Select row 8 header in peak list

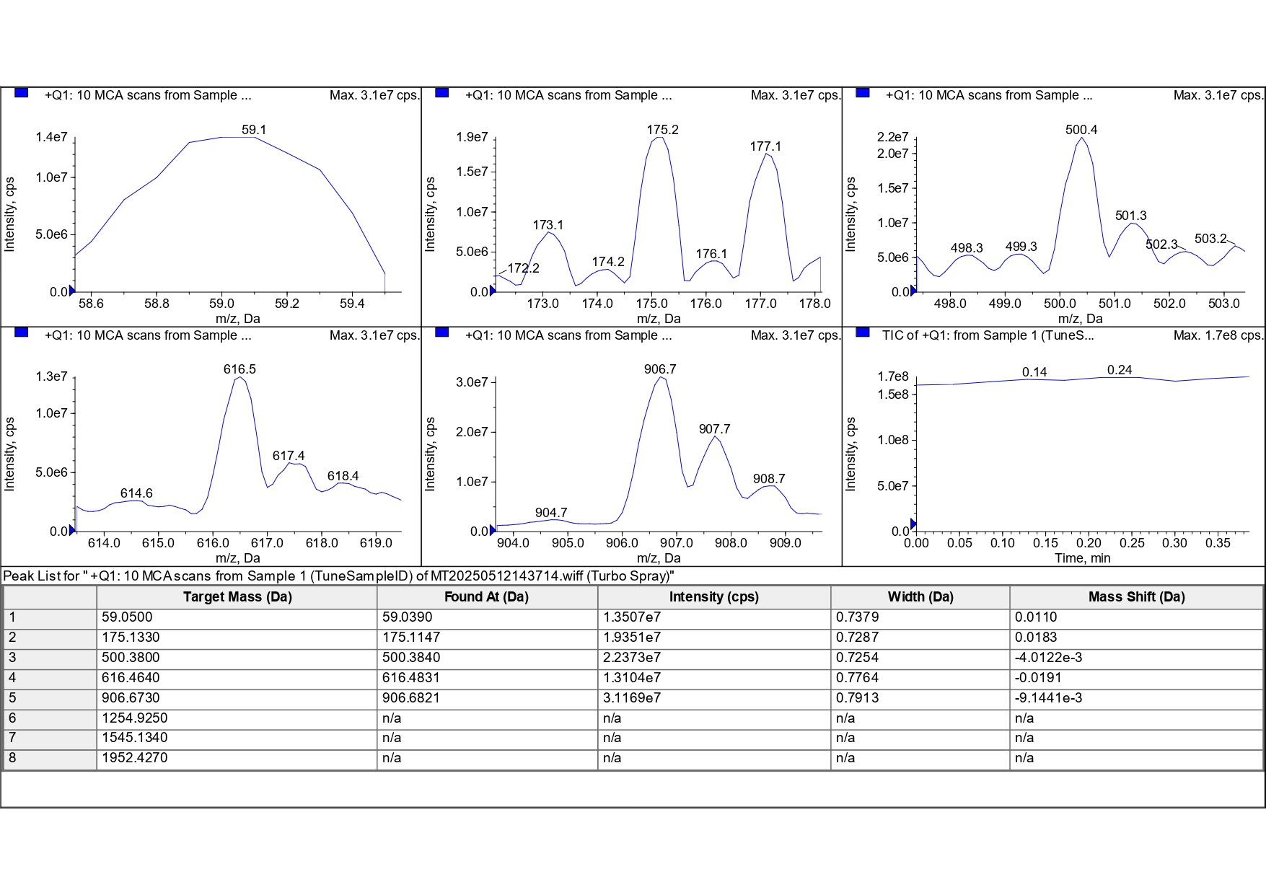(x=49, y=759)
